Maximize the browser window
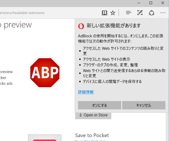The height and width of the screenshot is (141, 169). (151, 3)
